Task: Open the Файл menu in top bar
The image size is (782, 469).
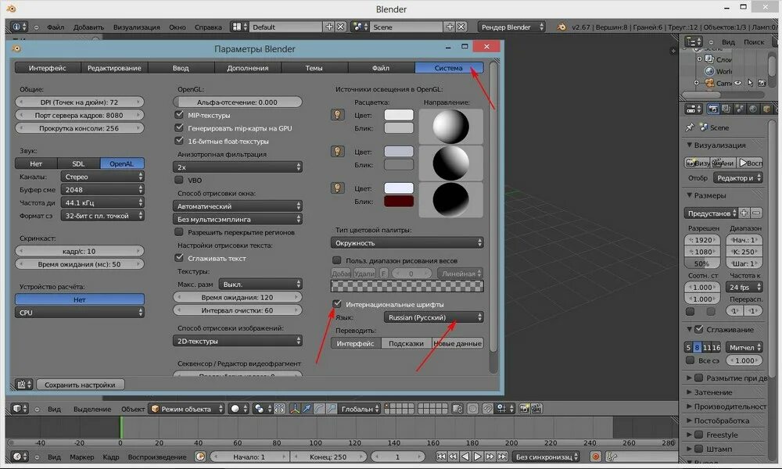Action: [x=56, y=27]
